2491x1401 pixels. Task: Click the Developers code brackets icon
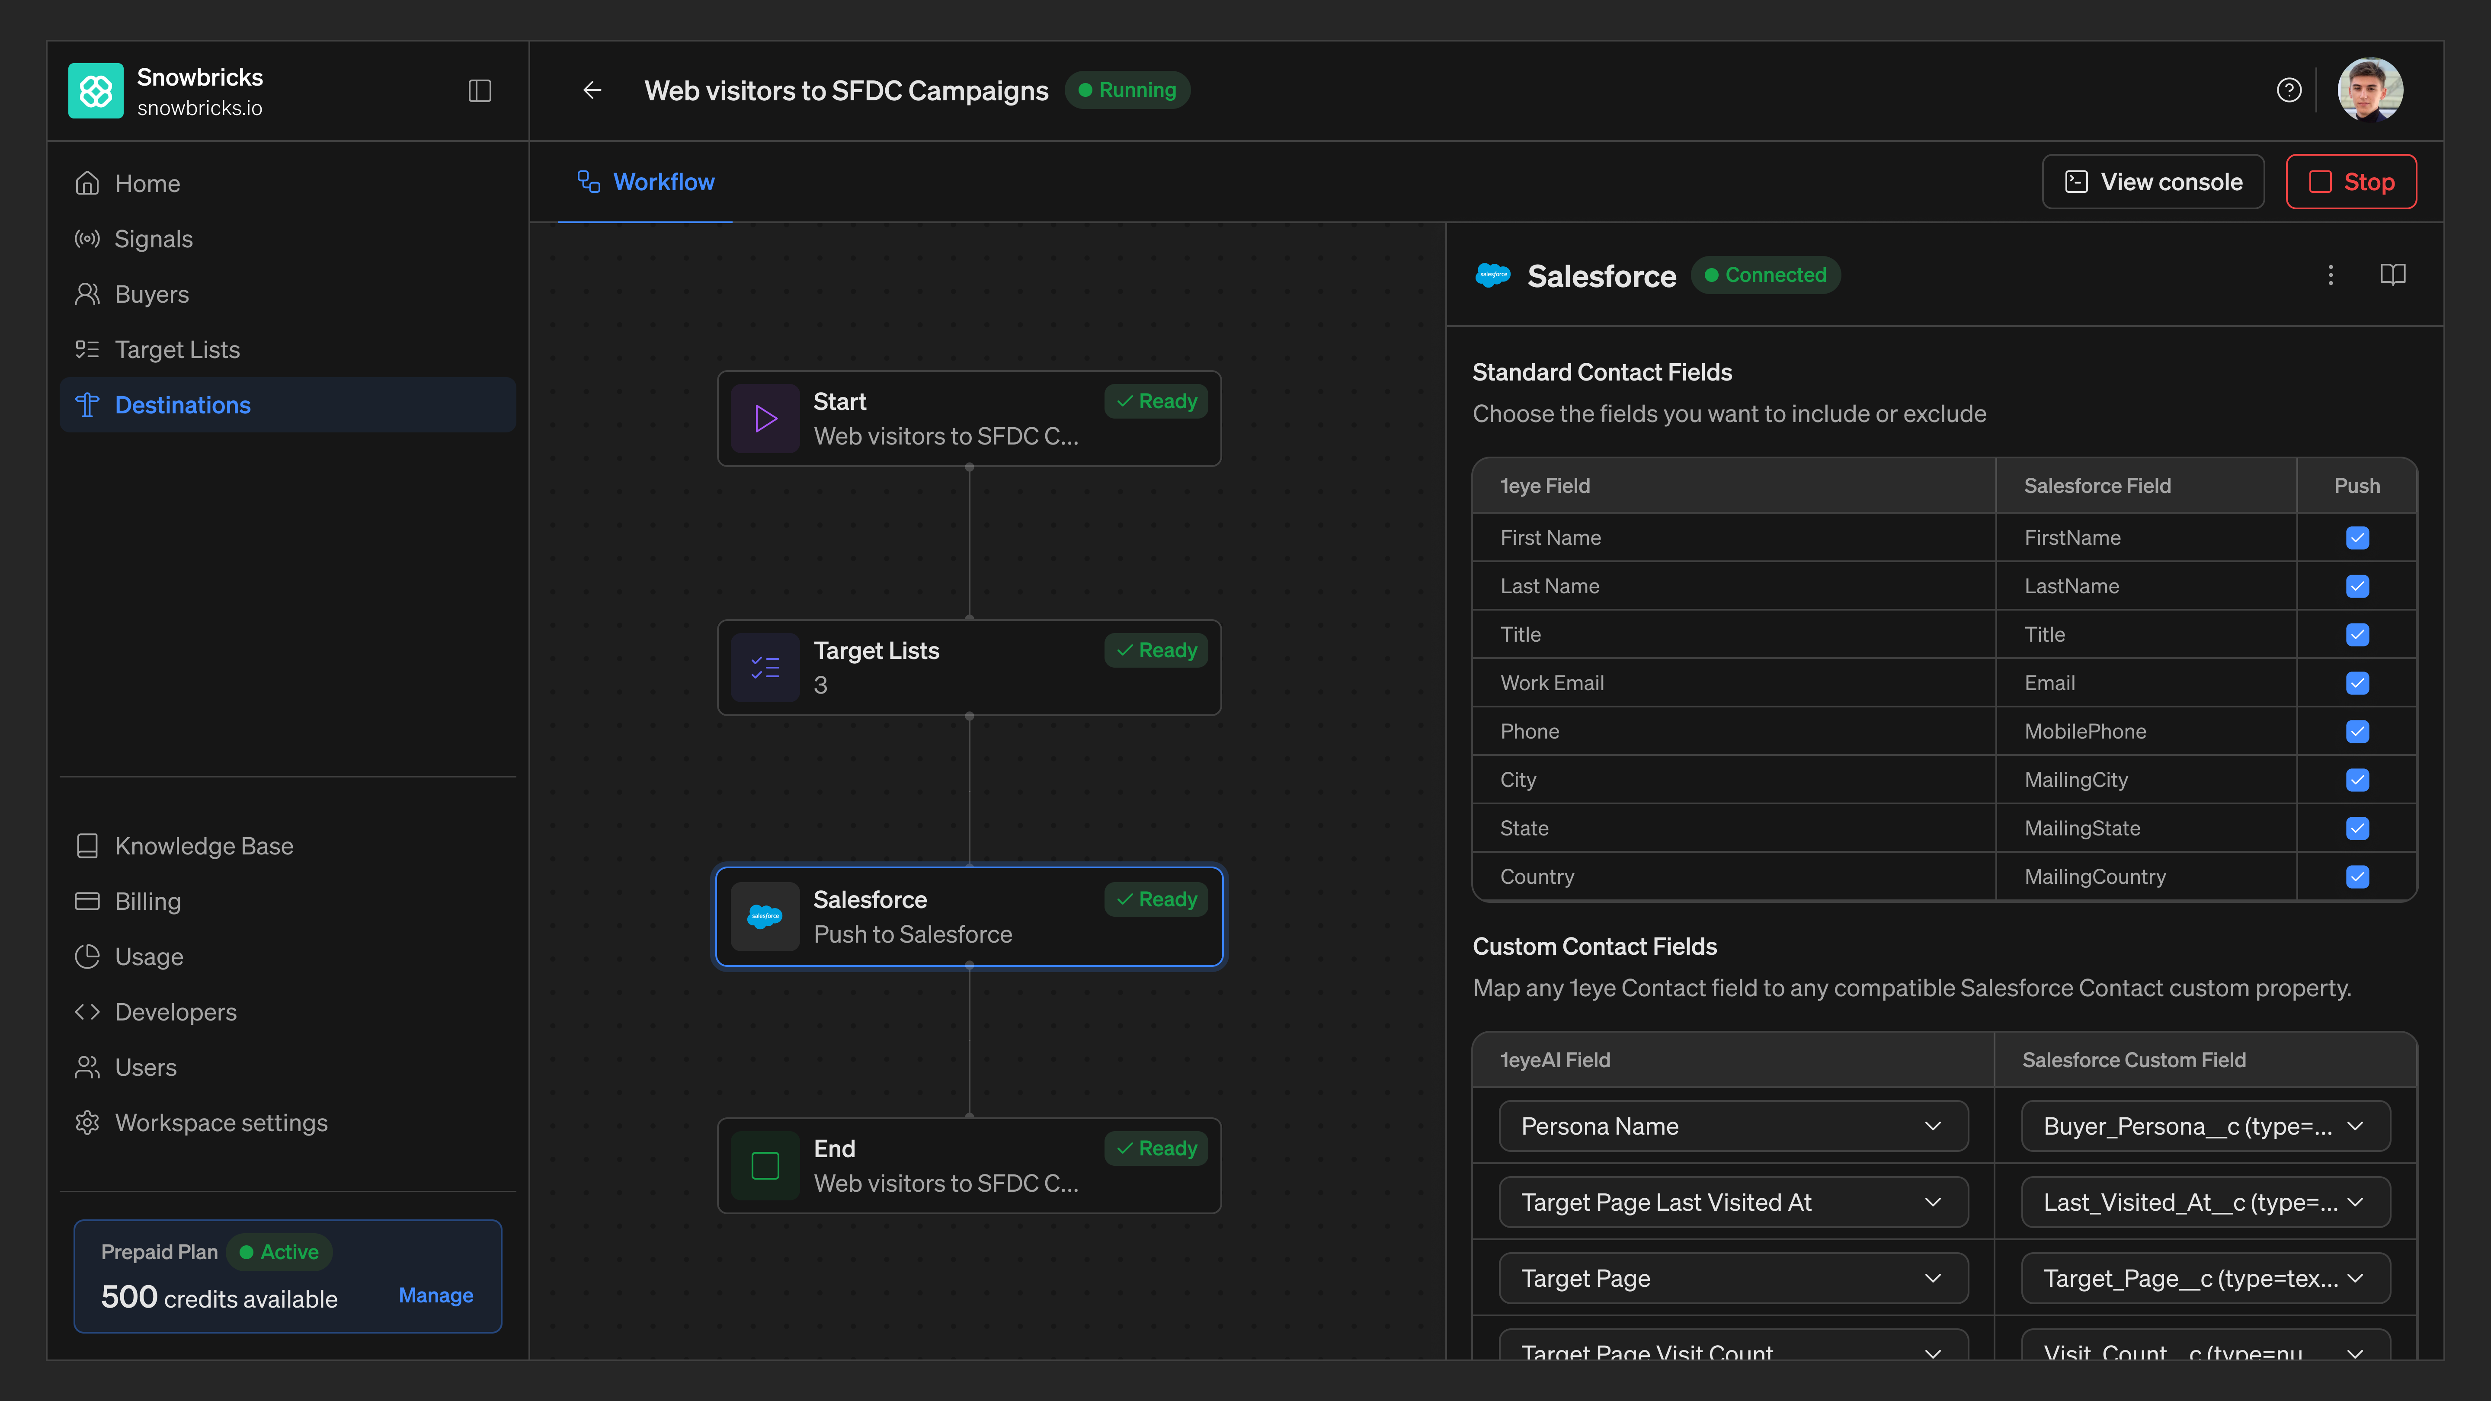coord(87,1012)
